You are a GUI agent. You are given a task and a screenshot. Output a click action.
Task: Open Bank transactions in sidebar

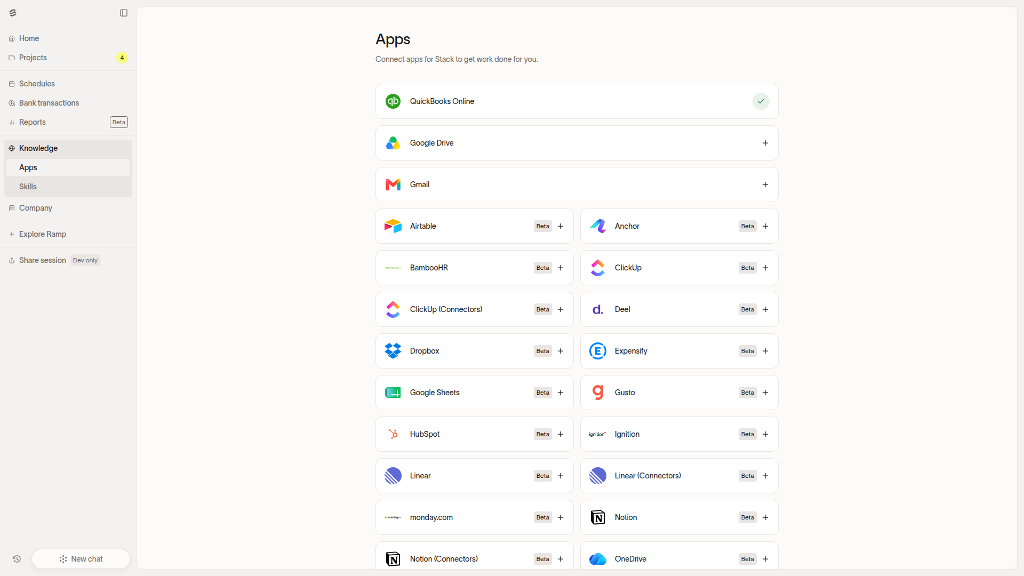[x=68, y=103]
